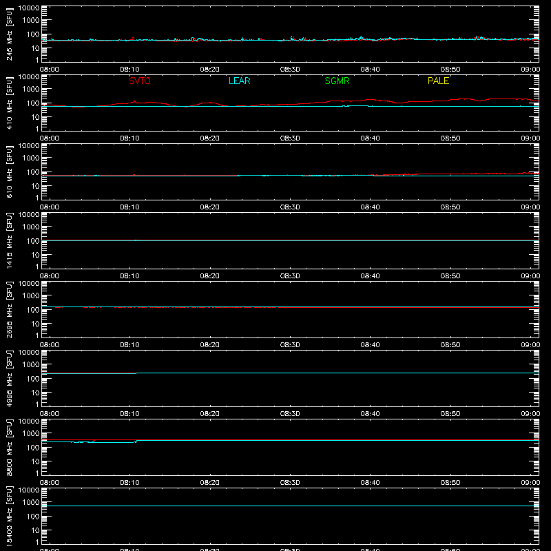Screen dimensions: 551x551
Task: Select the '410 MHz [SFU]' axis title
Action: coord(10,103)
